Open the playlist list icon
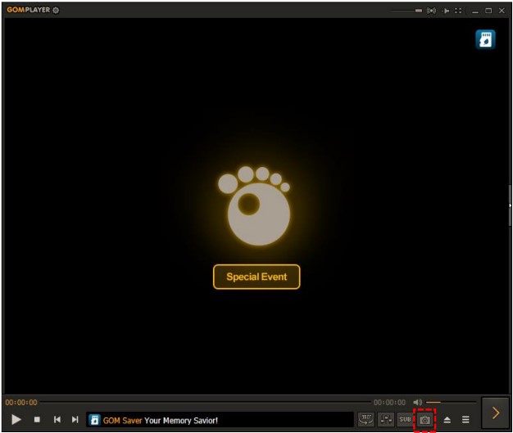The width and height of the screenshot is (513, 433). point(465,419)
